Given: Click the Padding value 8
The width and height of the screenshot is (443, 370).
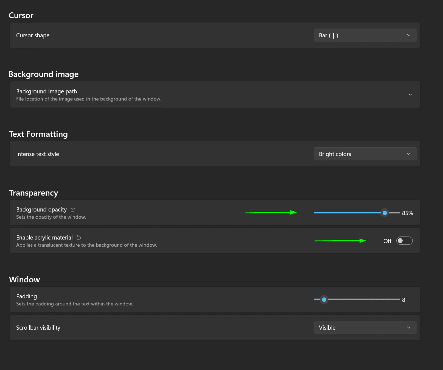Looking at the screenshot, I should (x=403, y=300).
